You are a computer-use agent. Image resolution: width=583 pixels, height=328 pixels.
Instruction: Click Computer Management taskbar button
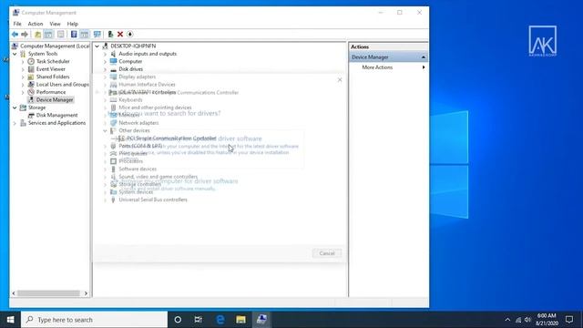[x=261, y=320]
